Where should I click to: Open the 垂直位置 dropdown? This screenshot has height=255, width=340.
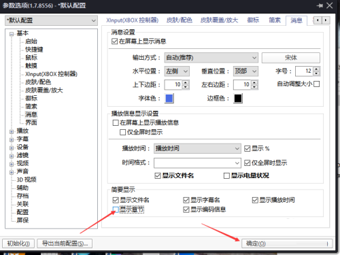tap(245, 71)
